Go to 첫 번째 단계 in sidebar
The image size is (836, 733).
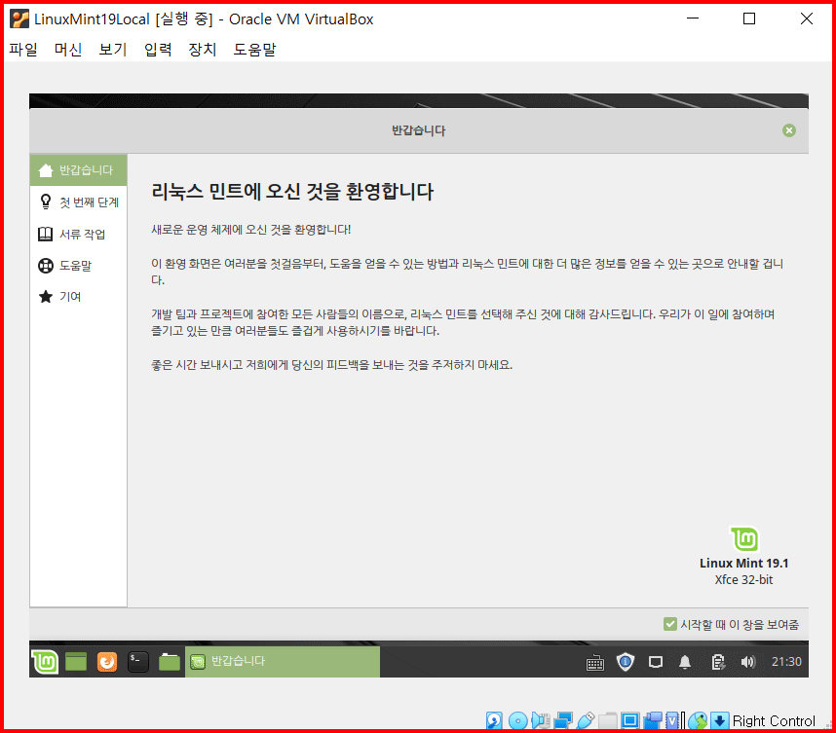pyautogui.click(x=78, y=202)
